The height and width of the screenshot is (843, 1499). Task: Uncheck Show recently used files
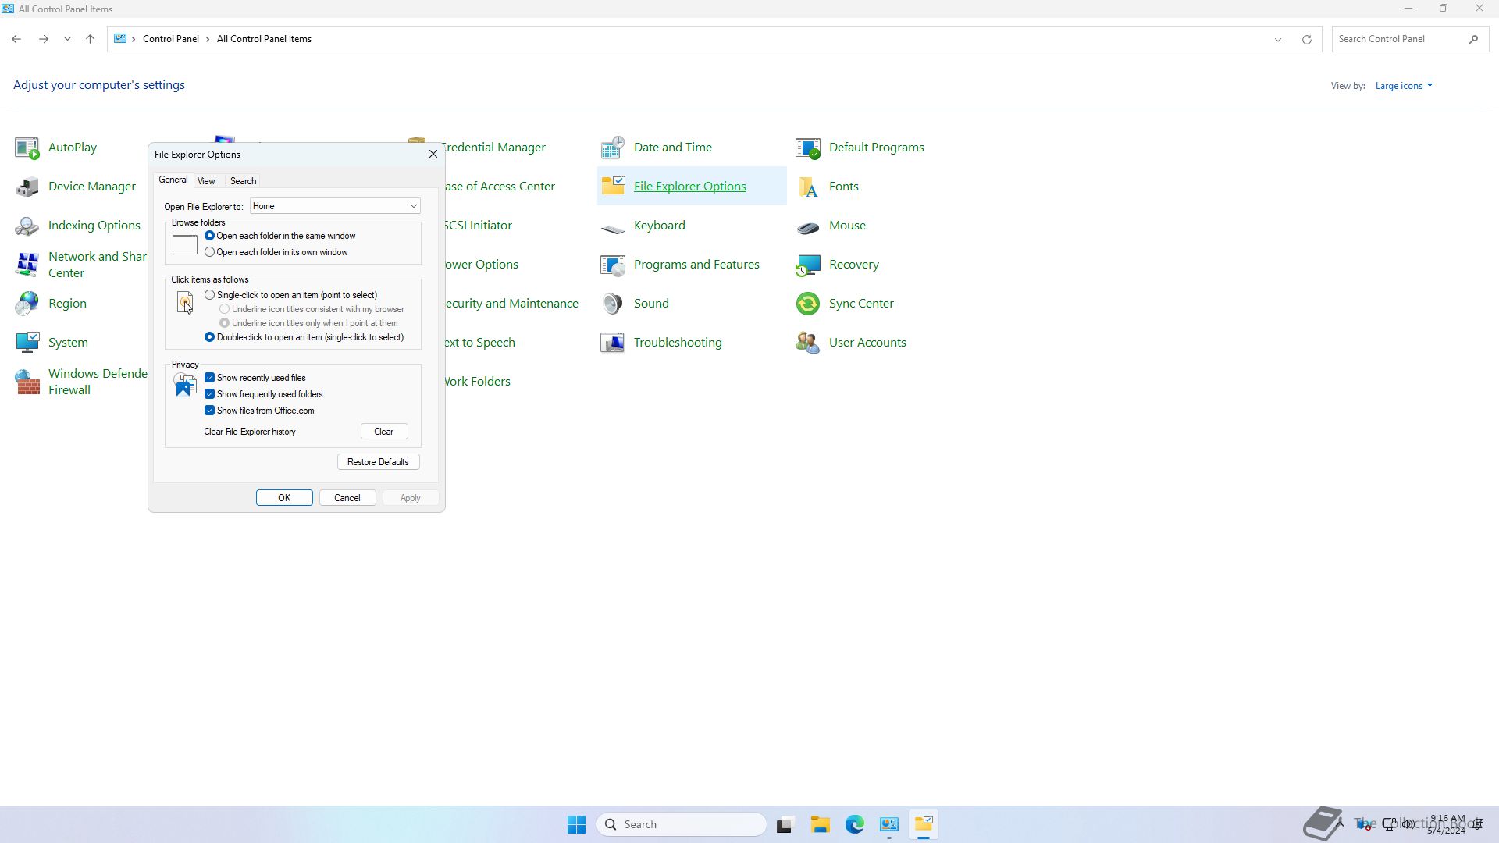click(210, 378)
